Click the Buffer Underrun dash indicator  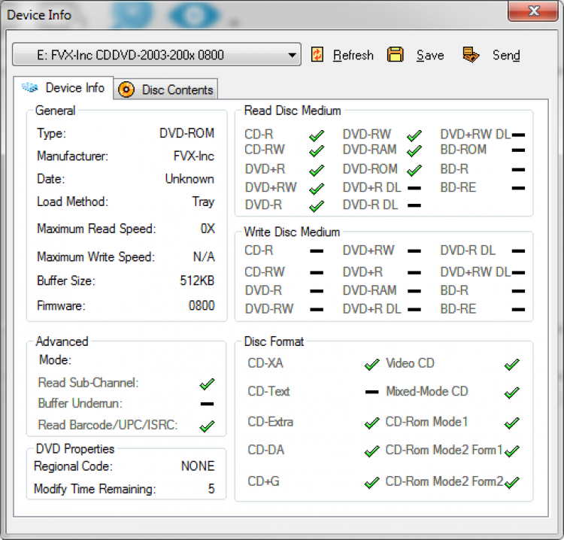tap(208, 404)
